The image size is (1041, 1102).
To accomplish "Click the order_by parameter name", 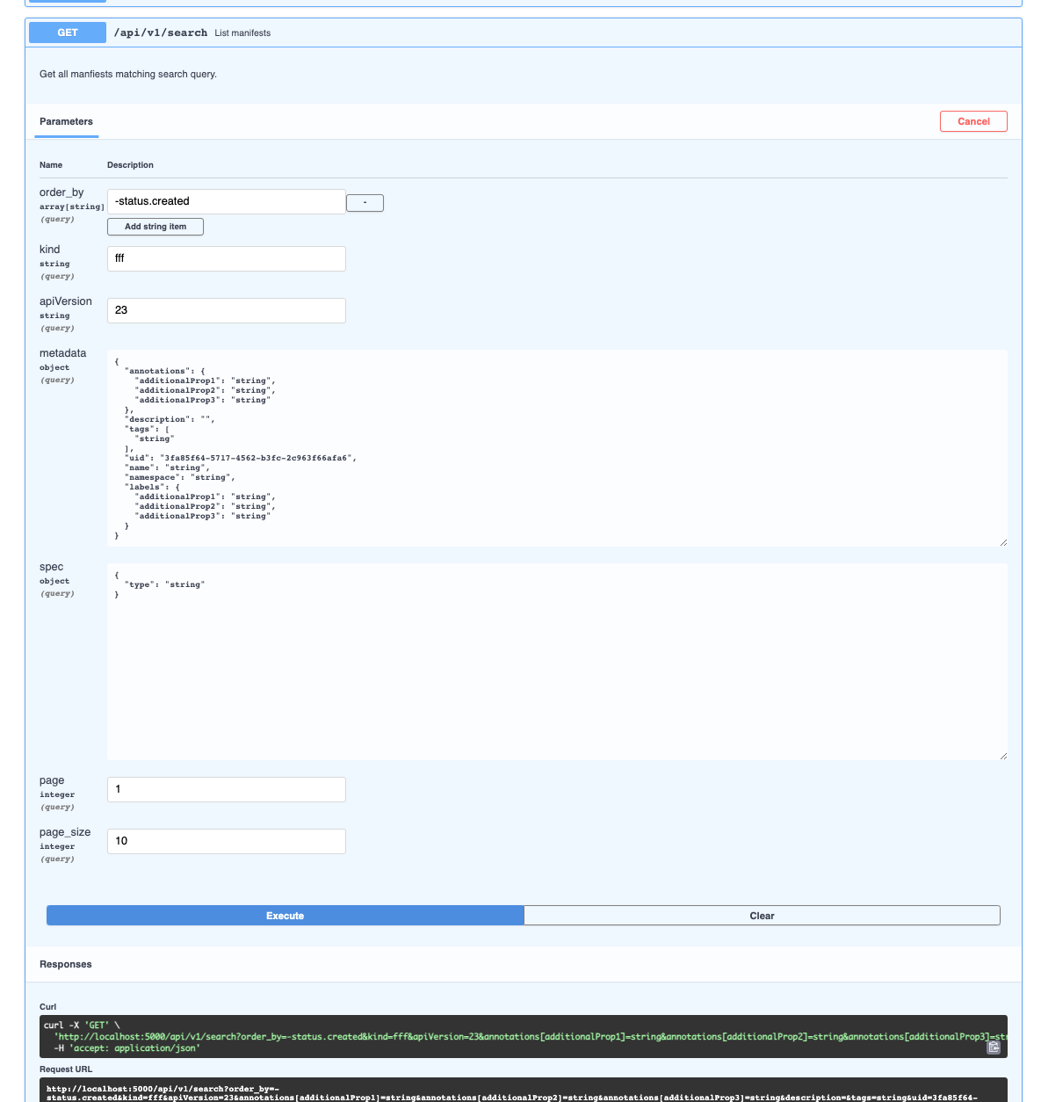I will coord(61,192).
